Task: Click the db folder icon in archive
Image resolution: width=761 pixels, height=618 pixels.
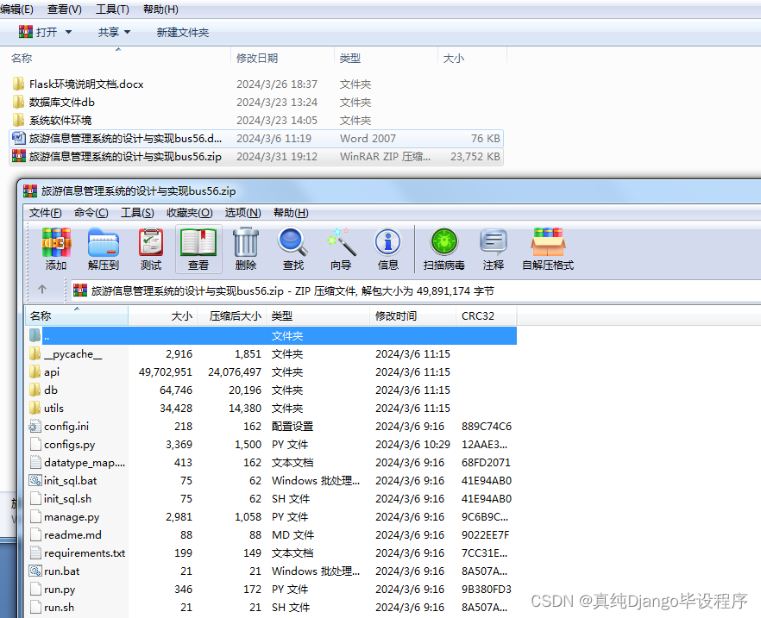Action: (35, 390)
